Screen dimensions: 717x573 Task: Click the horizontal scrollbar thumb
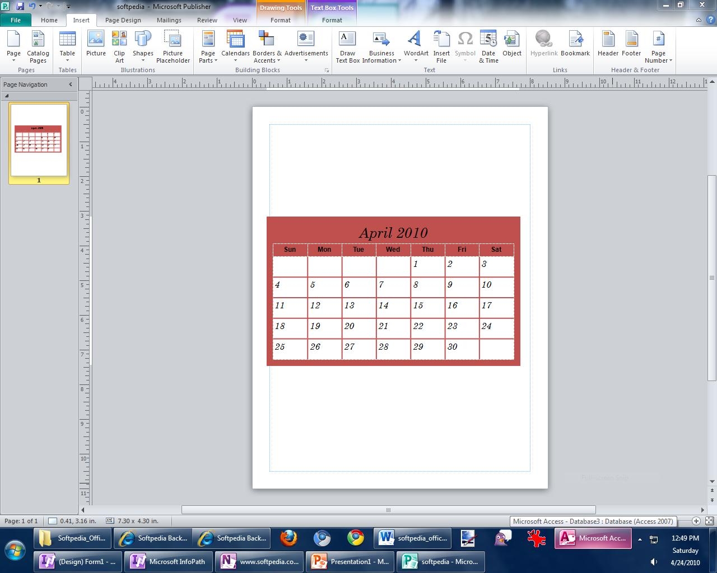coord(388,510)
